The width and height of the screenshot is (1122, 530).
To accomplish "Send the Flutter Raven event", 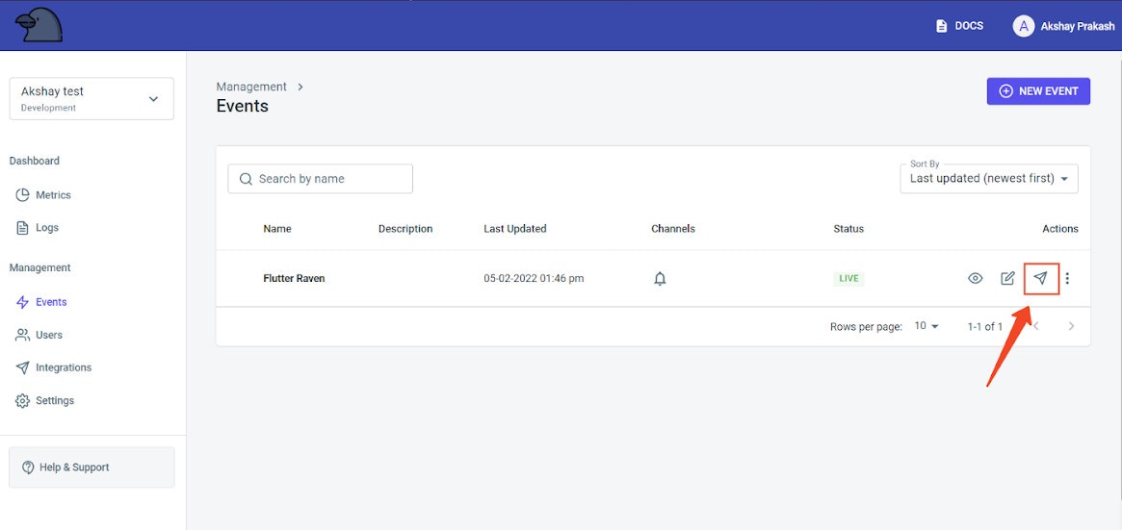I will (x=1041, y=279).
